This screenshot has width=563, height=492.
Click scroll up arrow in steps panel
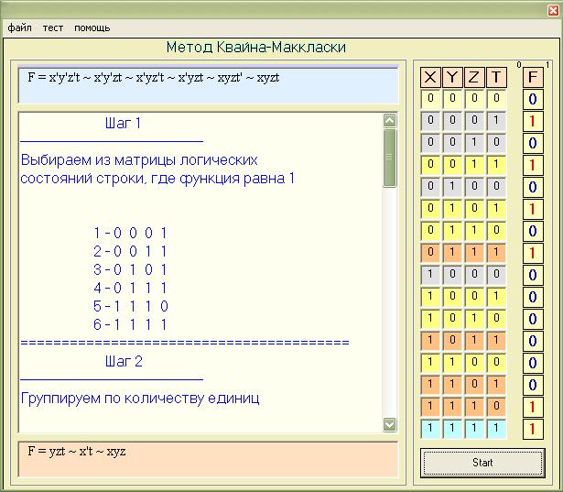[390, 120]
